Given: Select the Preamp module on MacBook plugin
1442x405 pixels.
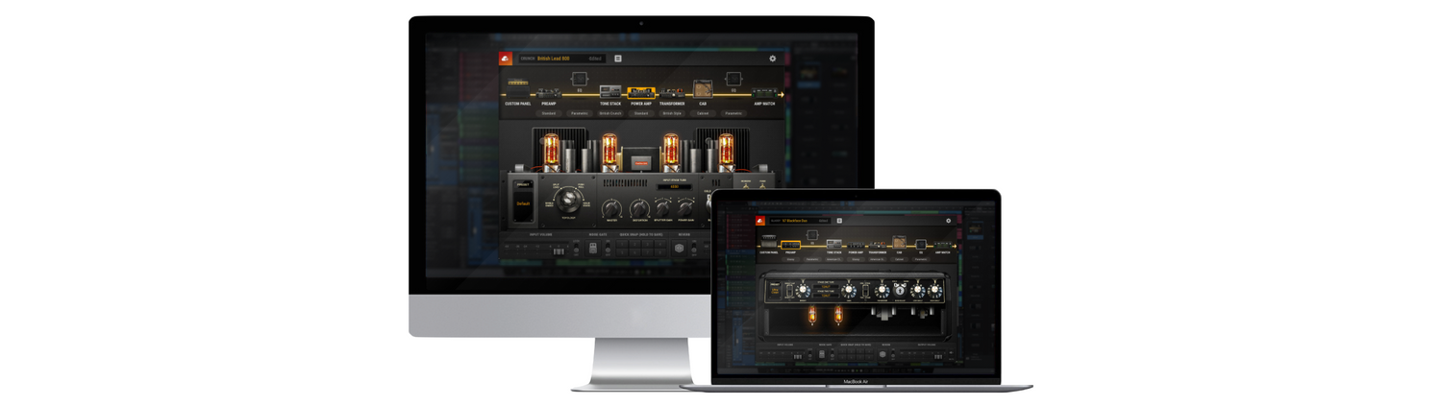Looking at the screenshot, I should pyautogui.click(x=790, y=246).
